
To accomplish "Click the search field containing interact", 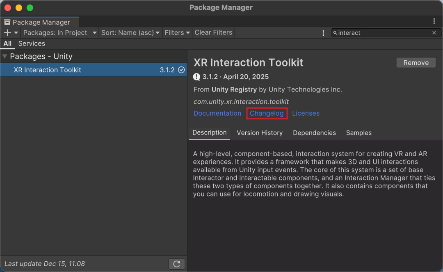I will (385, 33).
